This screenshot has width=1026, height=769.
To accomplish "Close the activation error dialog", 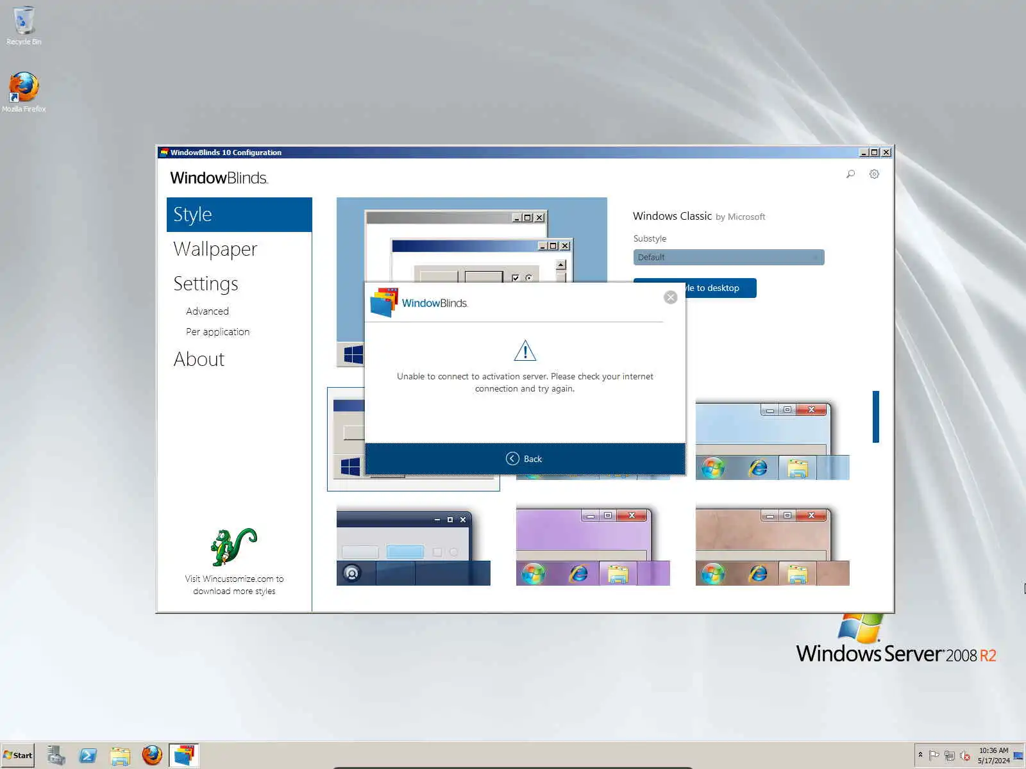I will click(670, 297).
